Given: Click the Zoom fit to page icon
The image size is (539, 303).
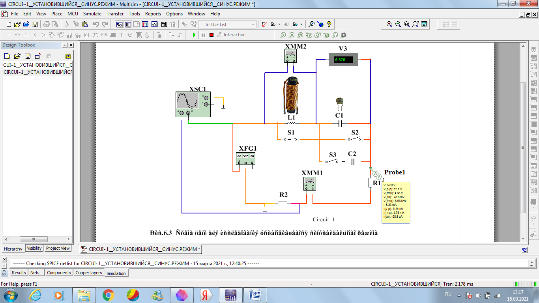Looking at the screenshot, I should [415, 24].
